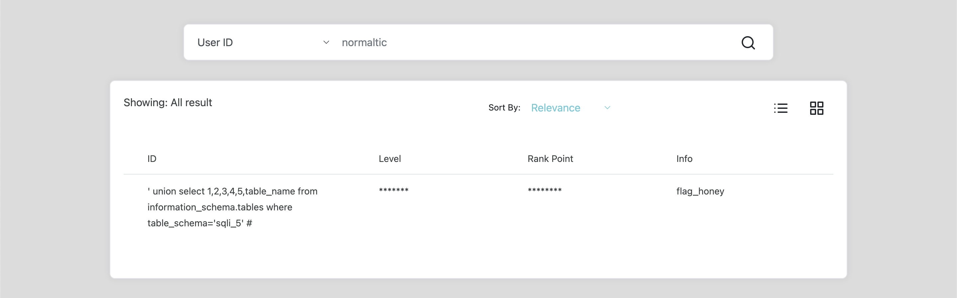Image resolution: width=957 pixels, height=298 pixels.
Task: Select the flag_honey info cell
Action: [x=700, y=191]
